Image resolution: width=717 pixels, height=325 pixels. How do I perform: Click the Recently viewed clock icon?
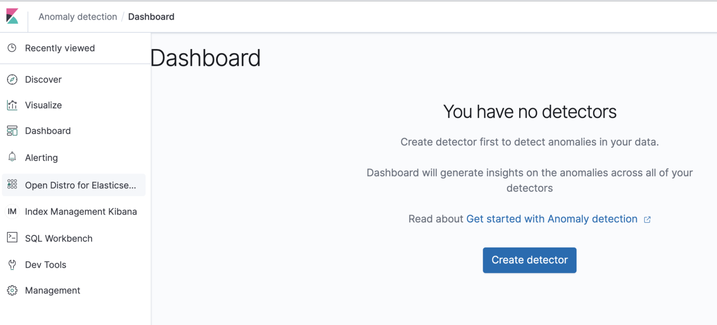(11, 48)
